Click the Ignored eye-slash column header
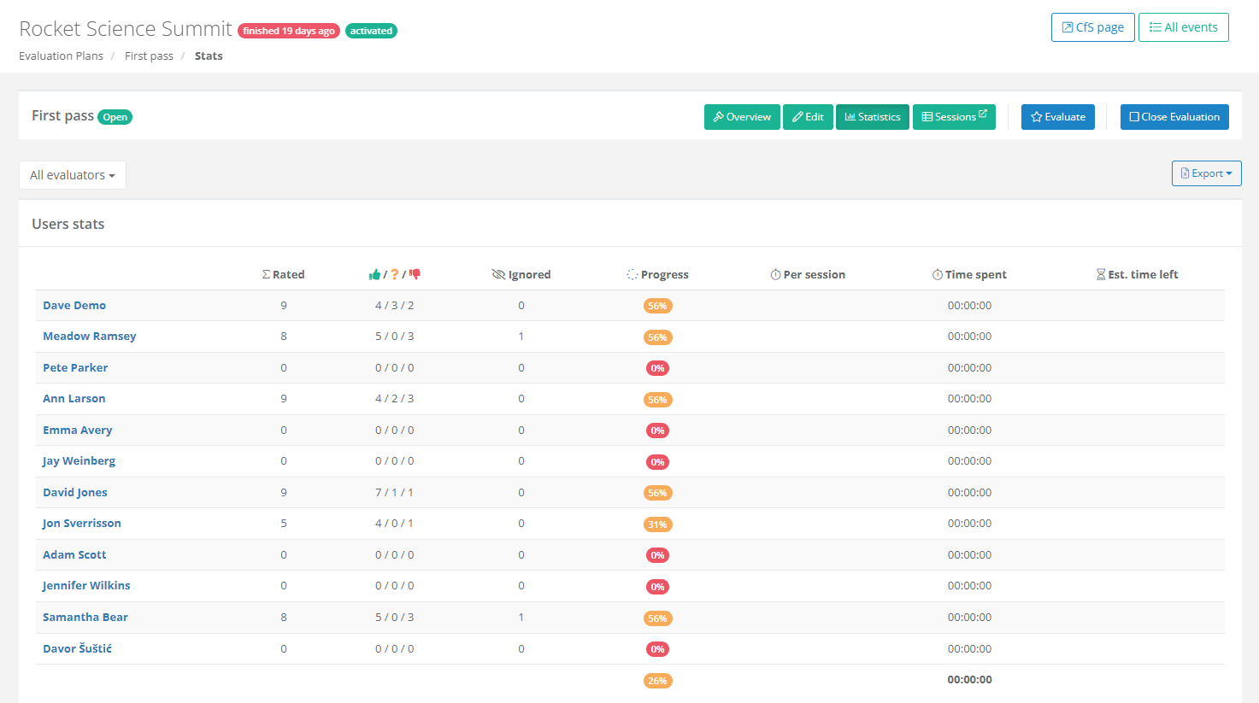 pyautogui.click(x=521, y=274)
